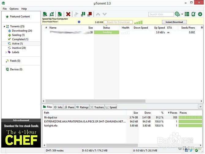
Task: Select Active (1) in sidebar
Action: coord(17,43)
